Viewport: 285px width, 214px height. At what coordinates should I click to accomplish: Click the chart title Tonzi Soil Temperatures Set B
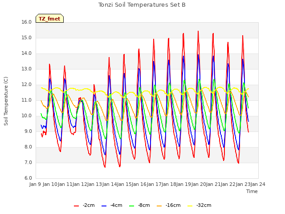tap(142, 5)
